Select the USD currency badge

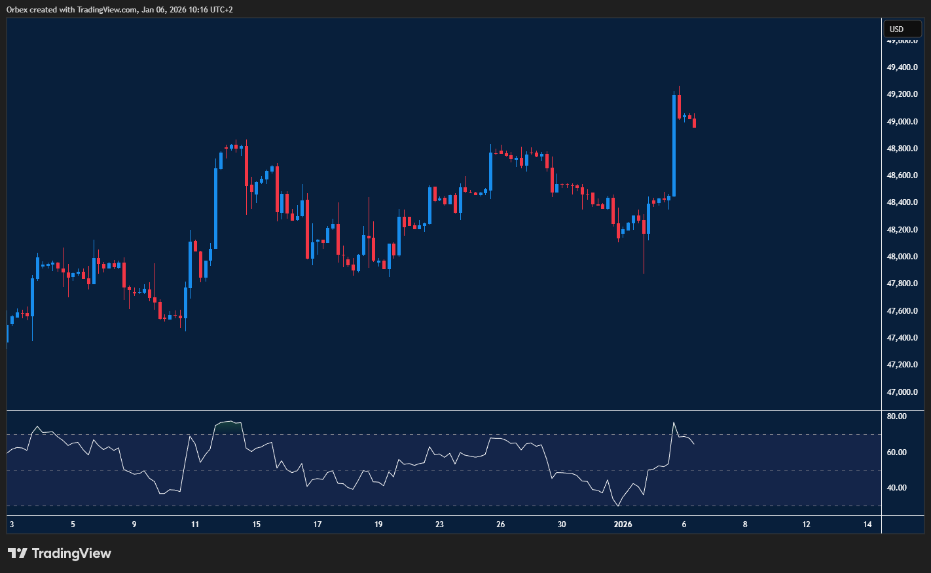[x=902, y=28]
